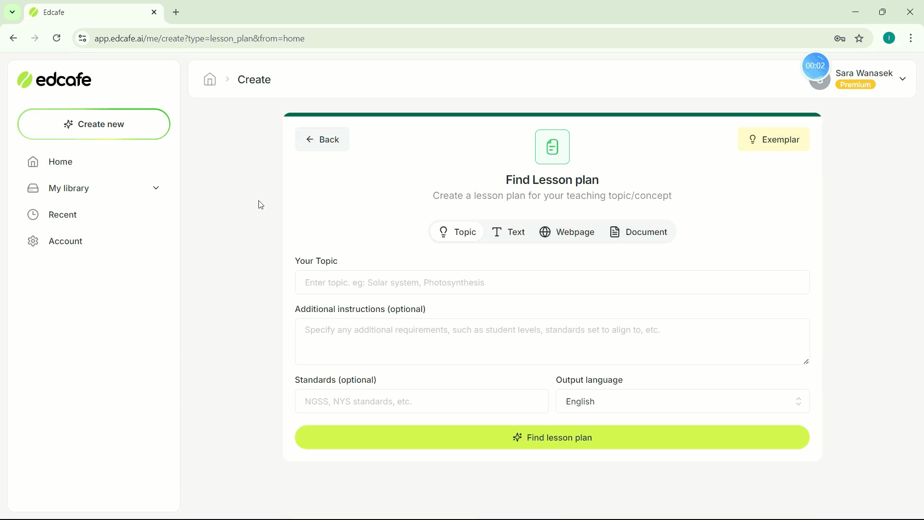
Task: Reload the page
Action: pos(57,38)
